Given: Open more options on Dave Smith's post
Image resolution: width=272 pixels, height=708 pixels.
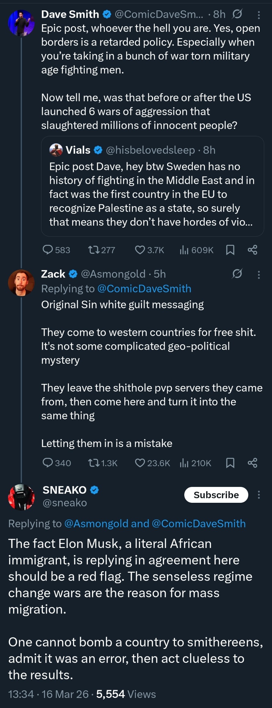Looking at the screenshot, I should pyautogui.click(x=259, y=15).
